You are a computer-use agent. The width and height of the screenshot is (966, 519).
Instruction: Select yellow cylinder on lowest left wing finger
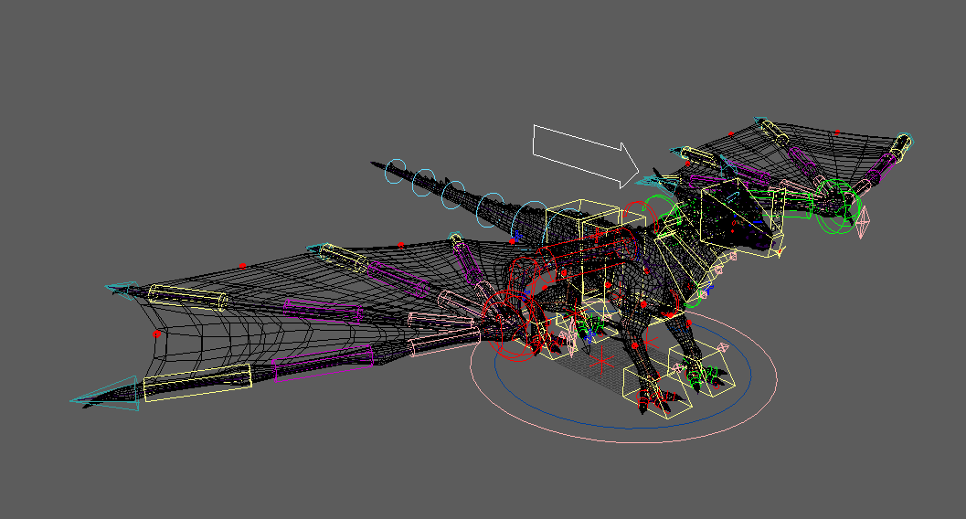click(197, 383)
